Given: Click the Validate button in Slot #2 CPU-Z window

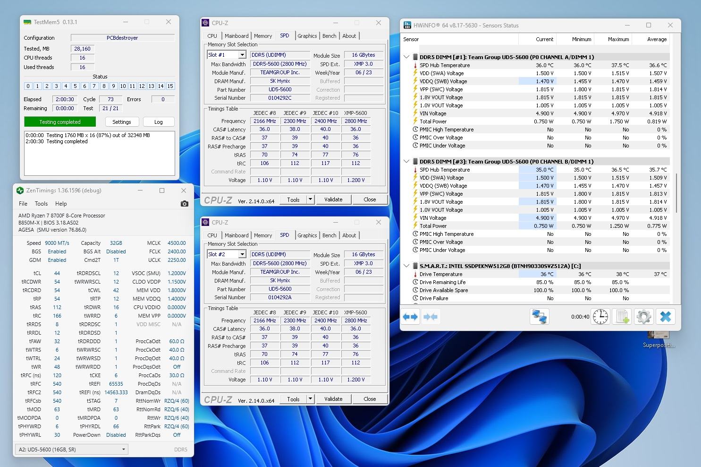Looking at the screenshot, I should coord(333,399).
